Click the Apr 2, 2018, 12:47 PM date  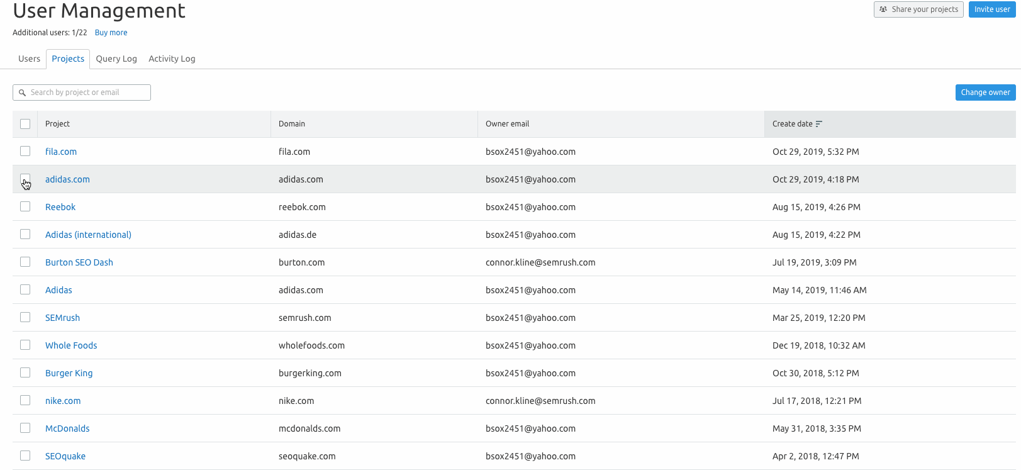click(x=816, y=456)
